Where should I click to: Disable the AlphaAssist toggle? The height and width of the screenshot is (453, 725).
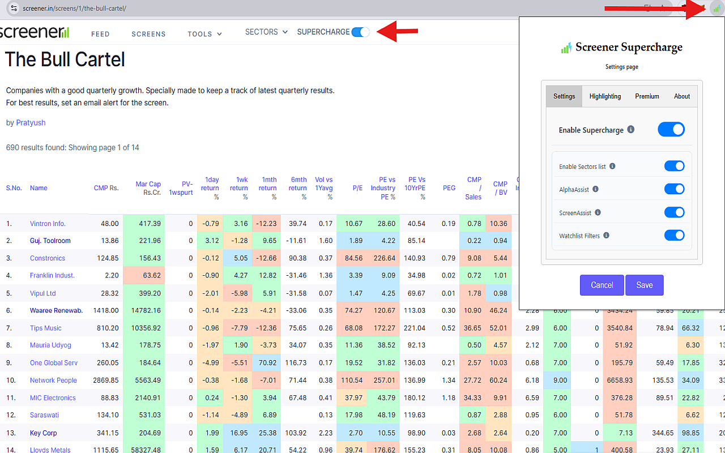point(674,189)
